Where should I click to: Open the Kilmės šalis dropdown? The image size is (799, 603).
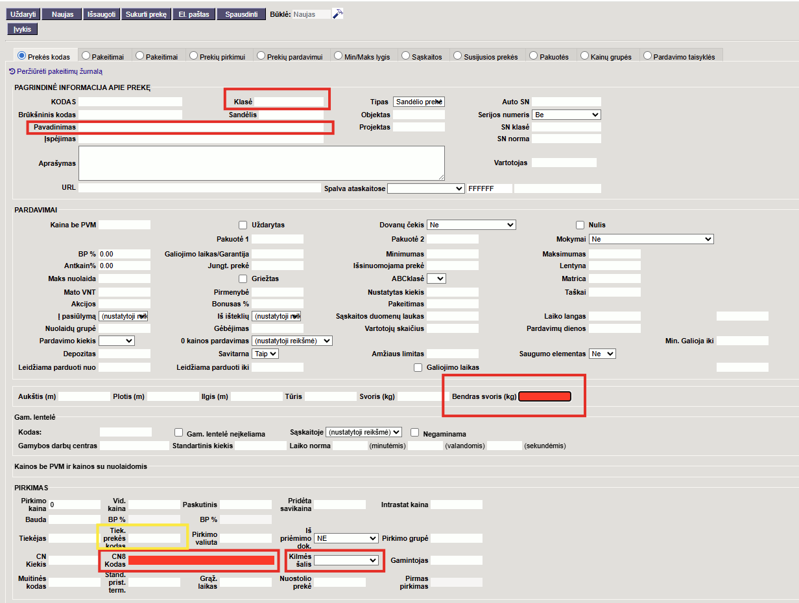click(x=346, y=560)
